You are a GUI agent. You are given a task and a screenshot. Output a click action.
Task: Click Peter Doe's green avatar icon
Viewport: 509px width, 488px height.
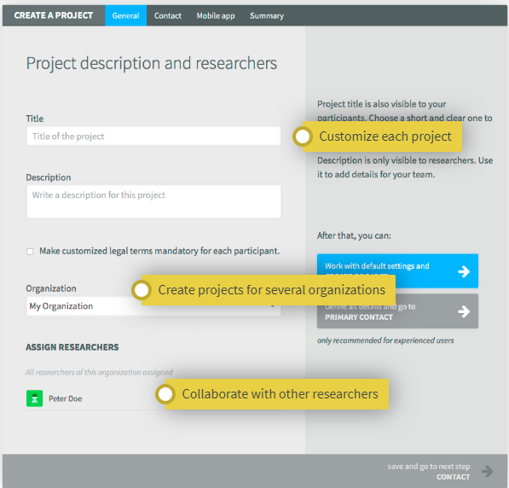click(x=34, y=398)
